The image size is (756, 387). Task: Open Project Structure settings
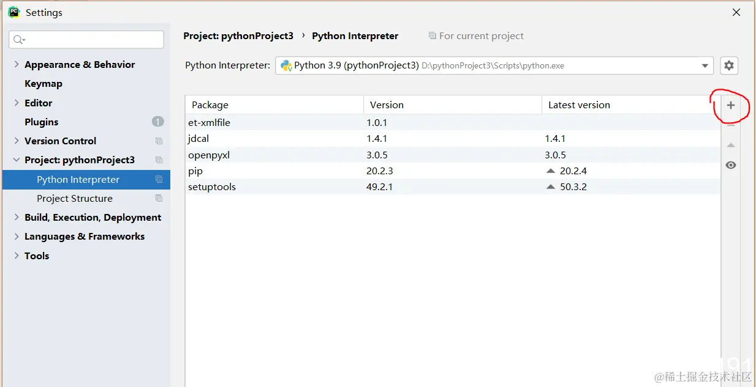point(75,198)
